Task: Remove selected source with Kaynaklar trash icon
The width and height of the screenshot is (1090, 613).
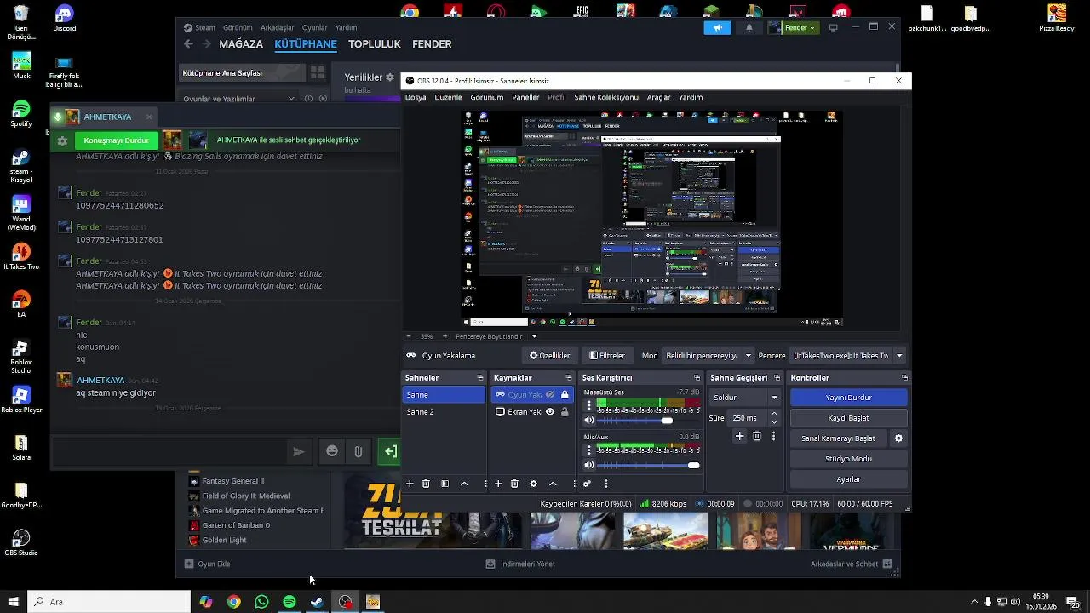Action: 514,484
